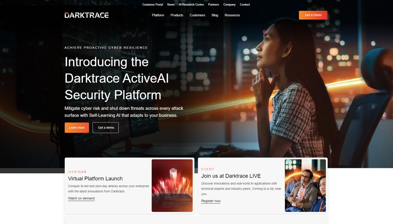
Task: Open the Contact page
Action: (x=245, y=5)
